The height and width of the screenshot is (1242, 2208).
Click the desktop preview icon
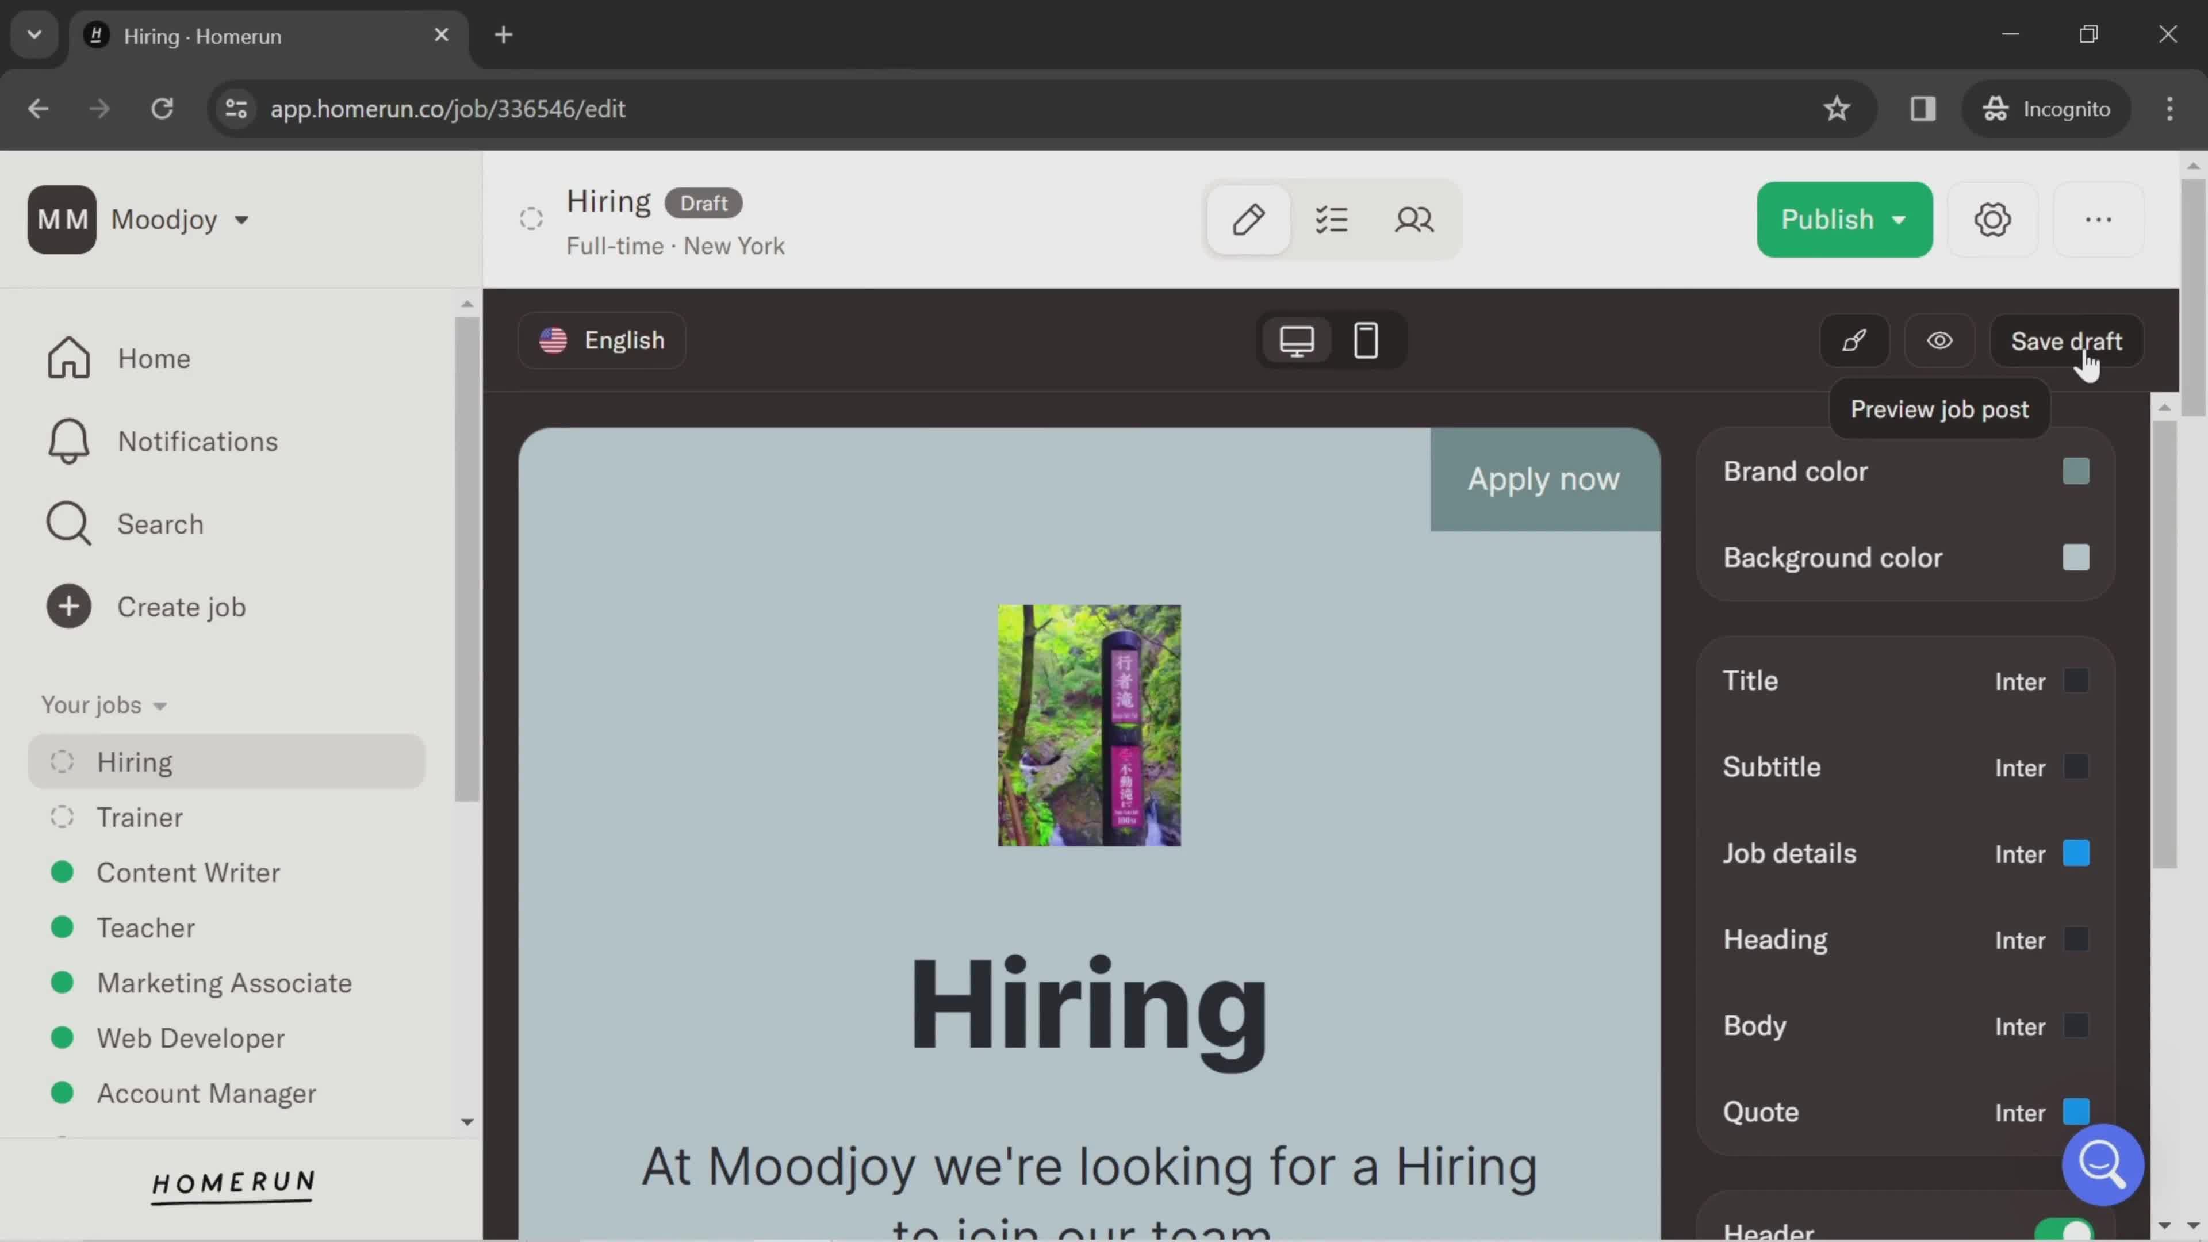coord(1297,340)
